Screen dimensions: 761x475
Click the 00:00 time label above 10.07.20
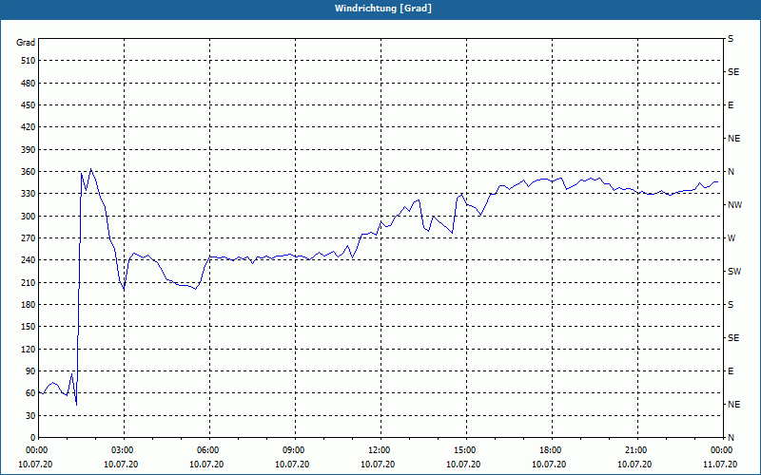pos(36,450)
